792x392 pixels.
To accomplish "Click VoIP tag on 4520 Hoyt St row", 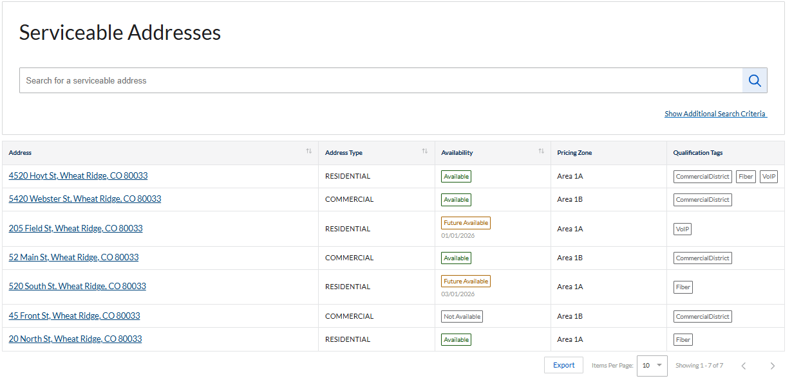I will pyautogui.click(x=768, y=177).
